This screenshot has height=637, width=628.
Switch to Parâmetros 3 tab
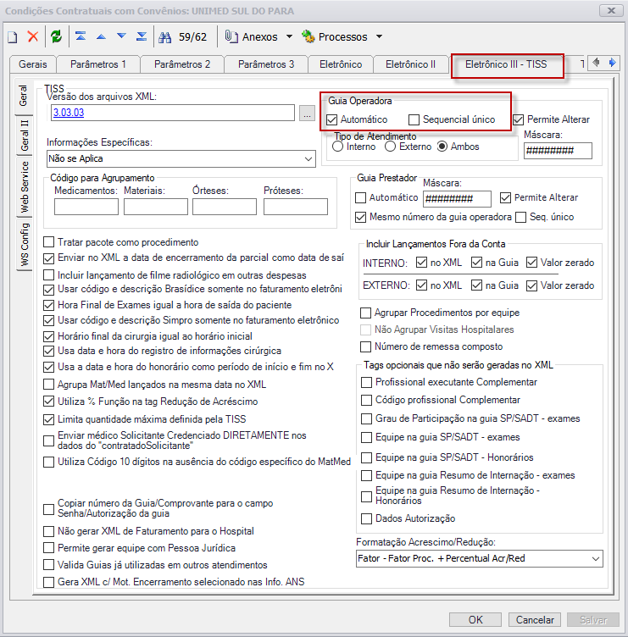coord(266,64)
